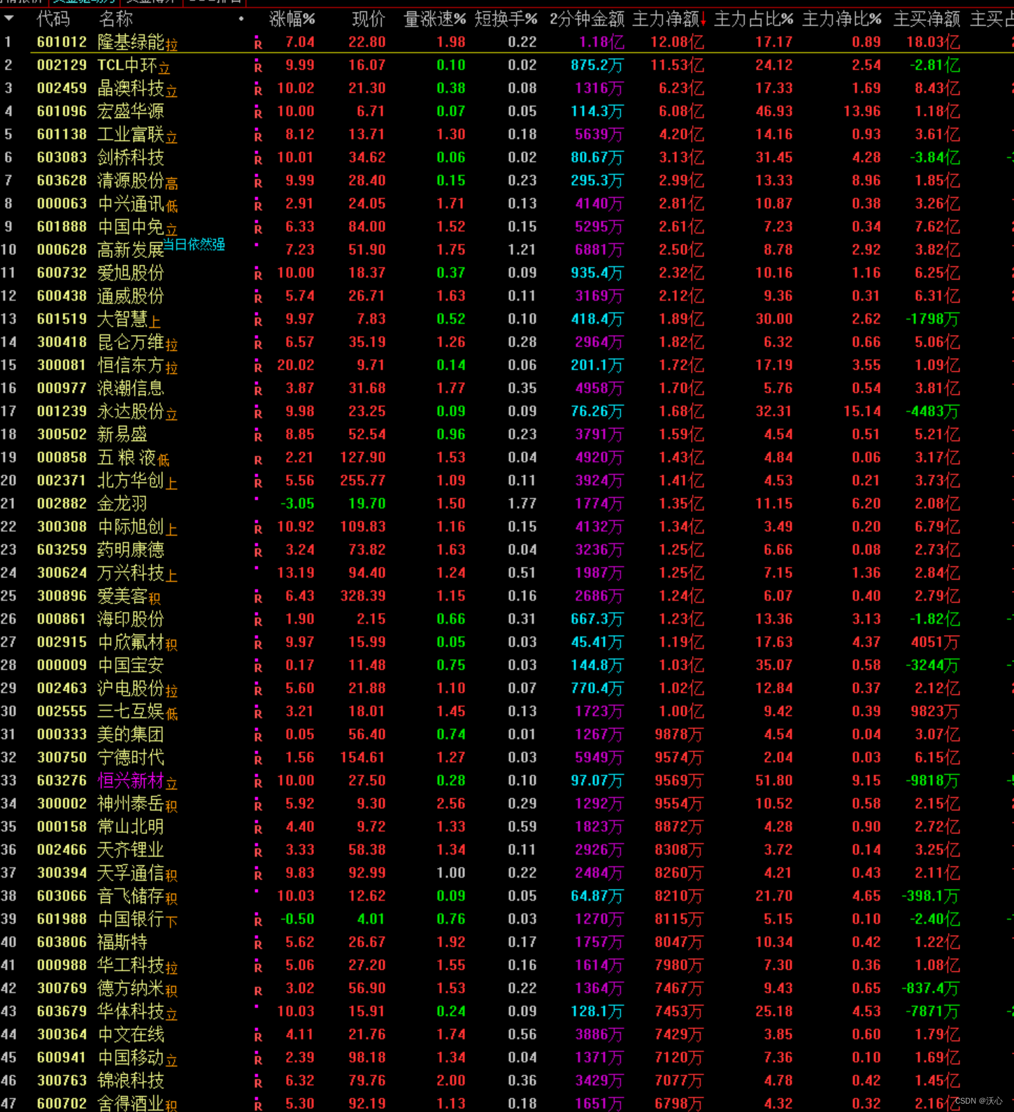Sort by the 代码 column header

point(53,19)
